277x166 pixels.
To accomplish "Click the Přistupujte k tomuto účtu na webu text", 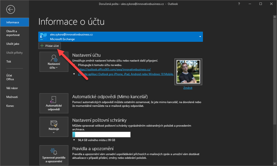I will point(100,65).
